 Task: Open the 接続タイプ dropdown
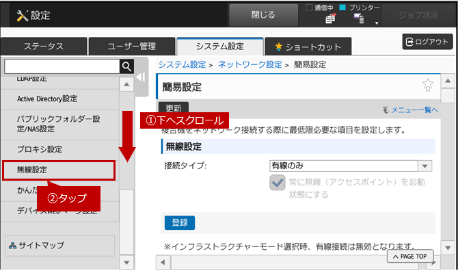pyautogui.click(x=351, y=166)
